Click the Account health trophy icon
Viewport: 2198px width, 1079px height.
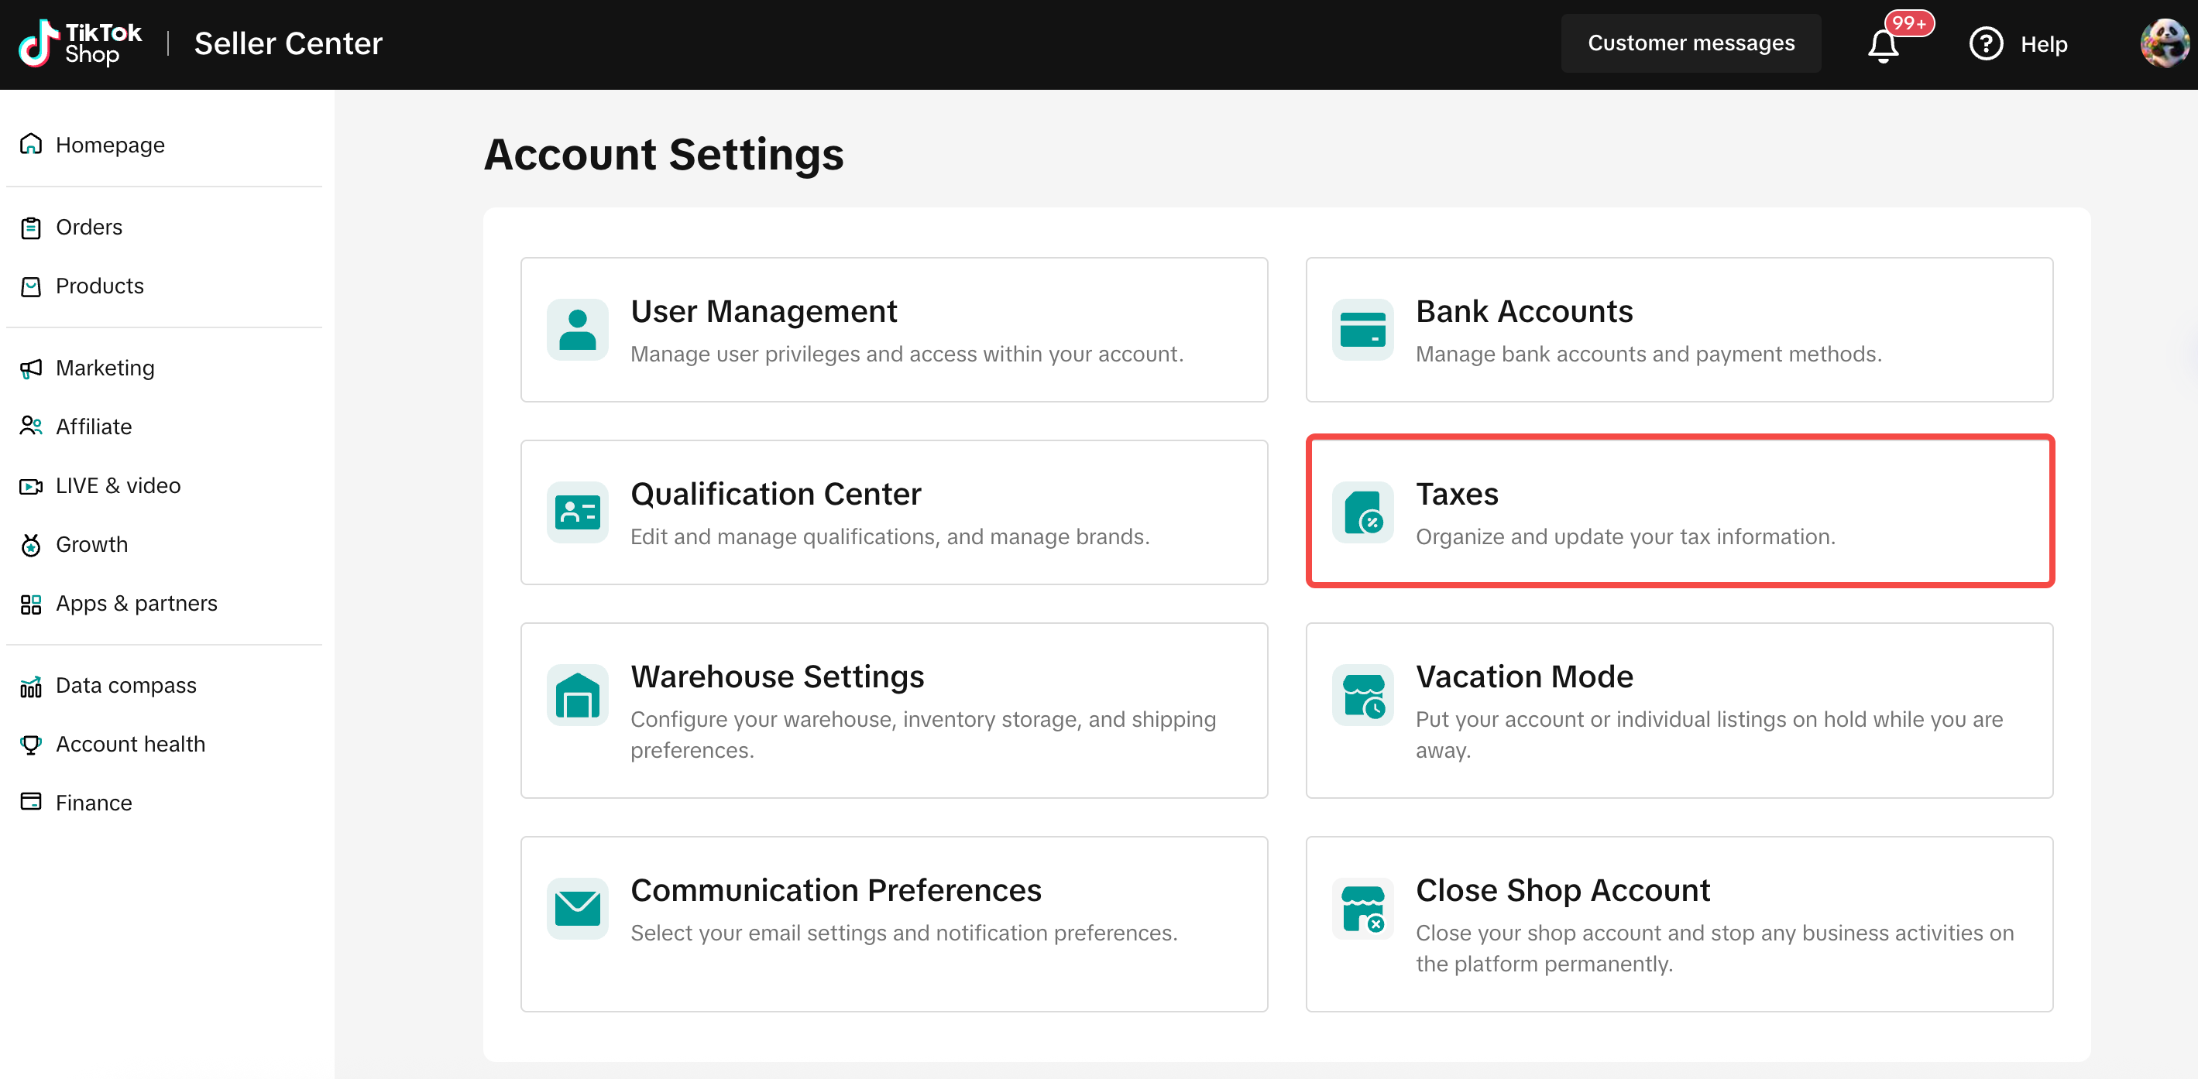[x=31, y=745]
